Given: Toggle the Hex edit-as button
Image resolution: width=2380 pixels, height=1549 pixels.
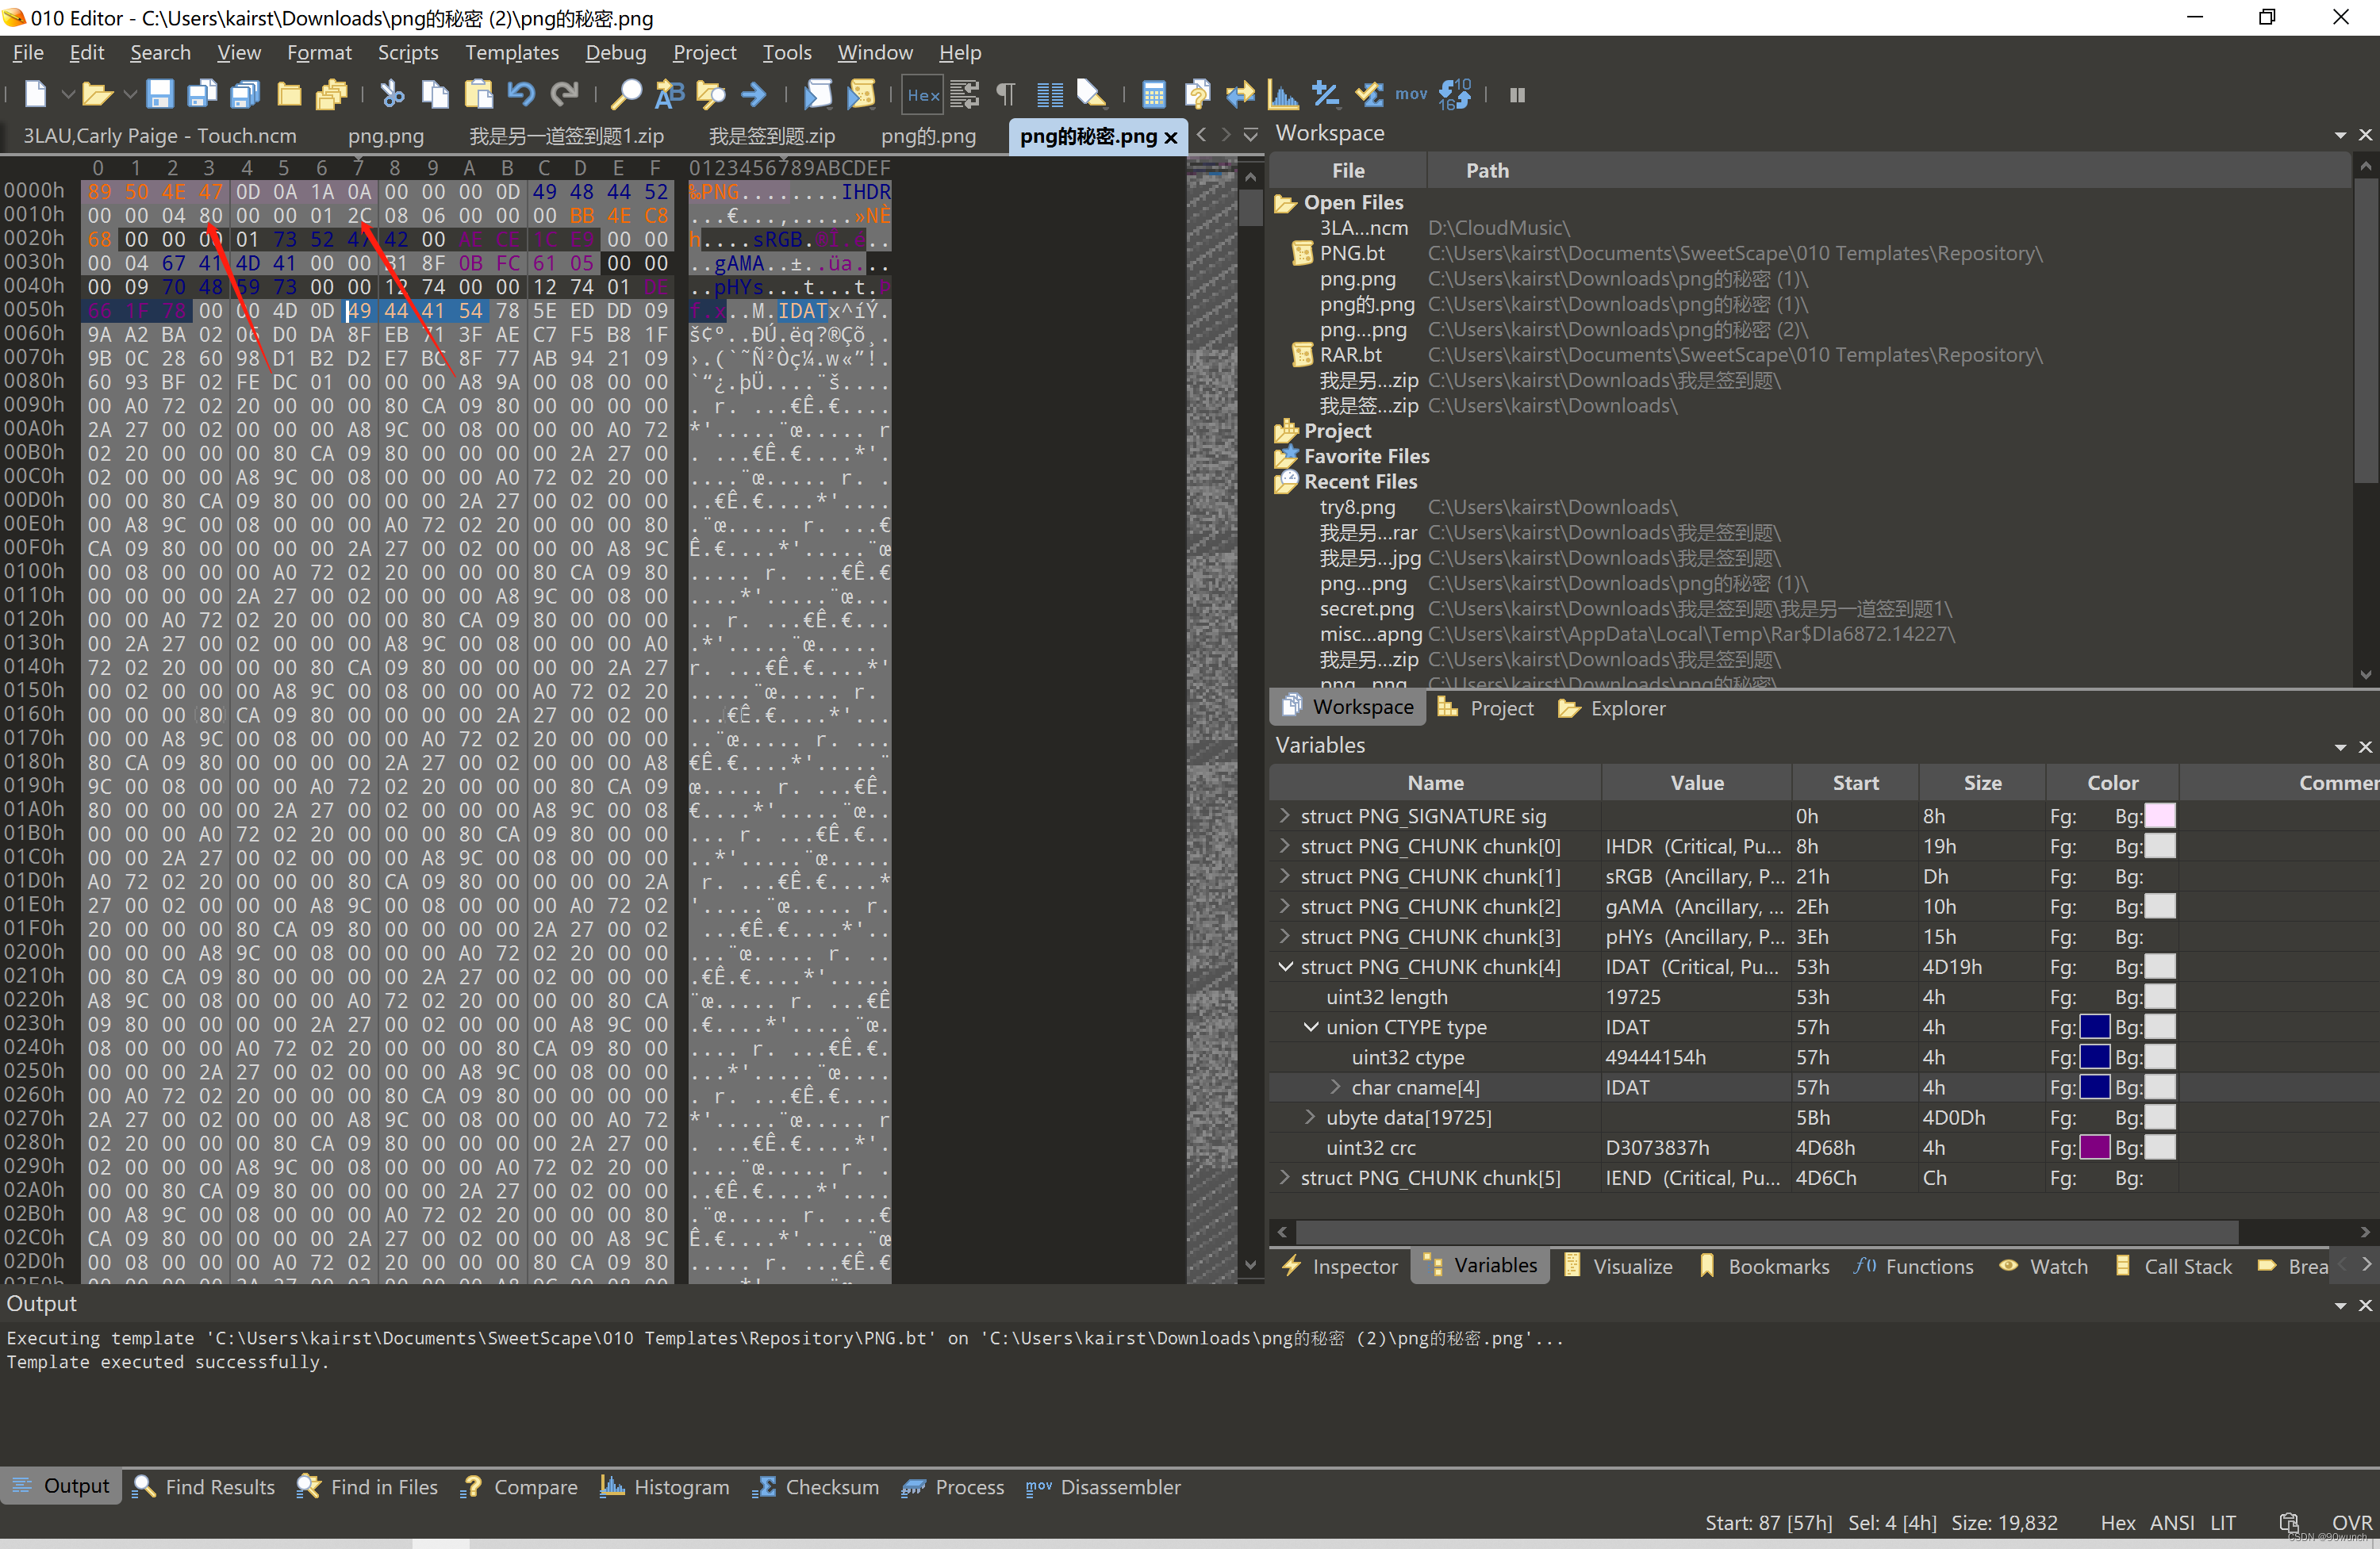Looking at the screenshot, I should coord(922,95).
